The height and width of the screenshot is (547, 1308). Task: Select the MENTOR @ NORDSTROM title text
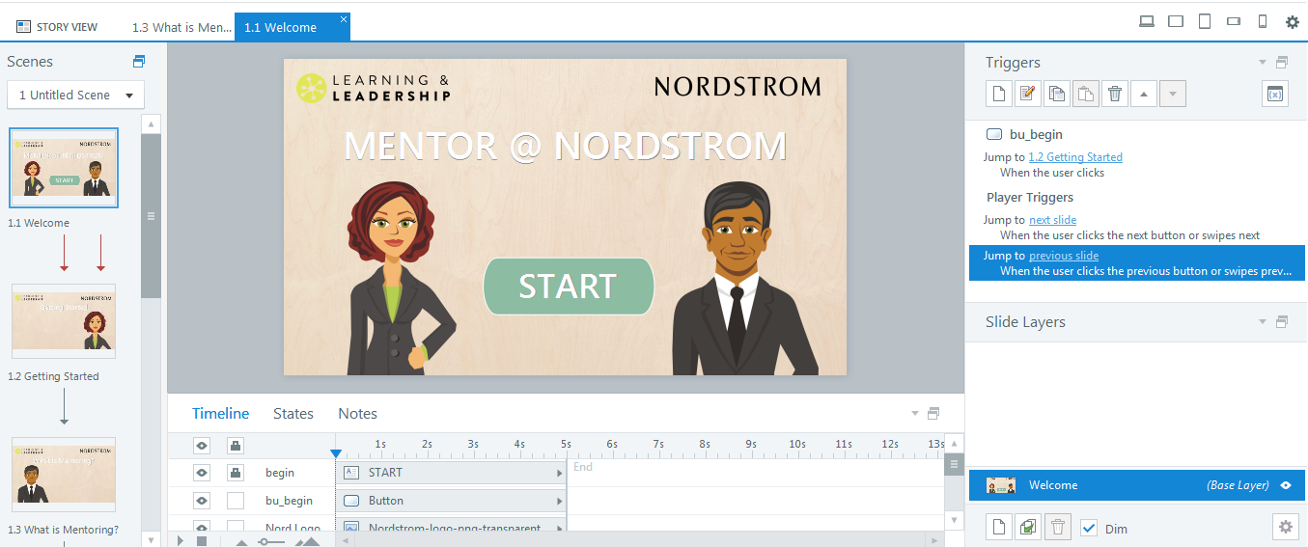coord(565,146)
